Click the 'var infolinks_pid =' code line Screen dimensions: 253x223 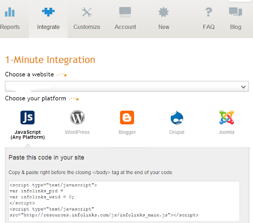coord(36,191)
